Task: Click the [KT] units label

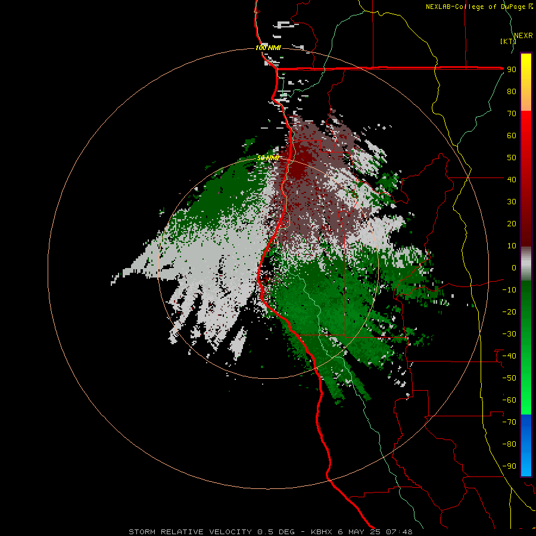Action: pyautogui.click(x=508, y=41)
